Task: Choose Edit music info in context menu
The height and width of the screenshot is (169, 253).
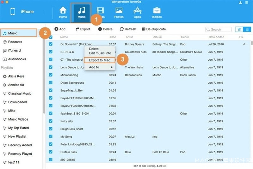Action: [100, 53]
